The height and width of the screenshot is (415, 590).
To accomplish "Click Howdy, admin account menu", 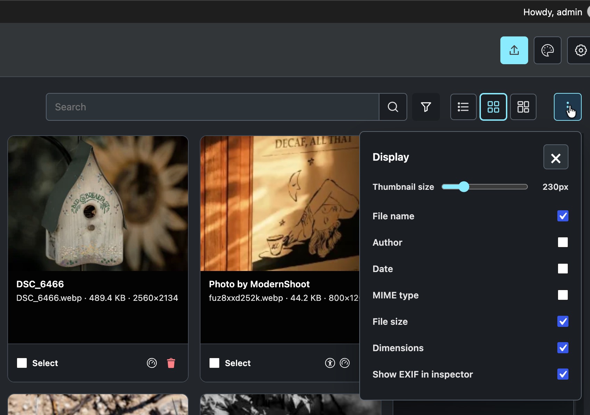I will (552, 12).
